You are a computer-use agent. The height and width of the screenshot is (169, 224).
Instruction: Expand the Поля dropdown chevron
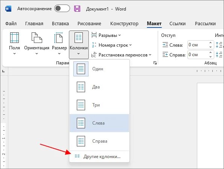[x=14, y=53]
